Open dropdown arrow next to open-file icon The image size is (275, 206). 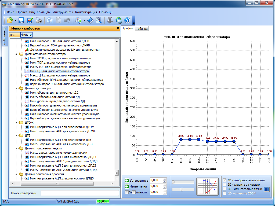15,20
